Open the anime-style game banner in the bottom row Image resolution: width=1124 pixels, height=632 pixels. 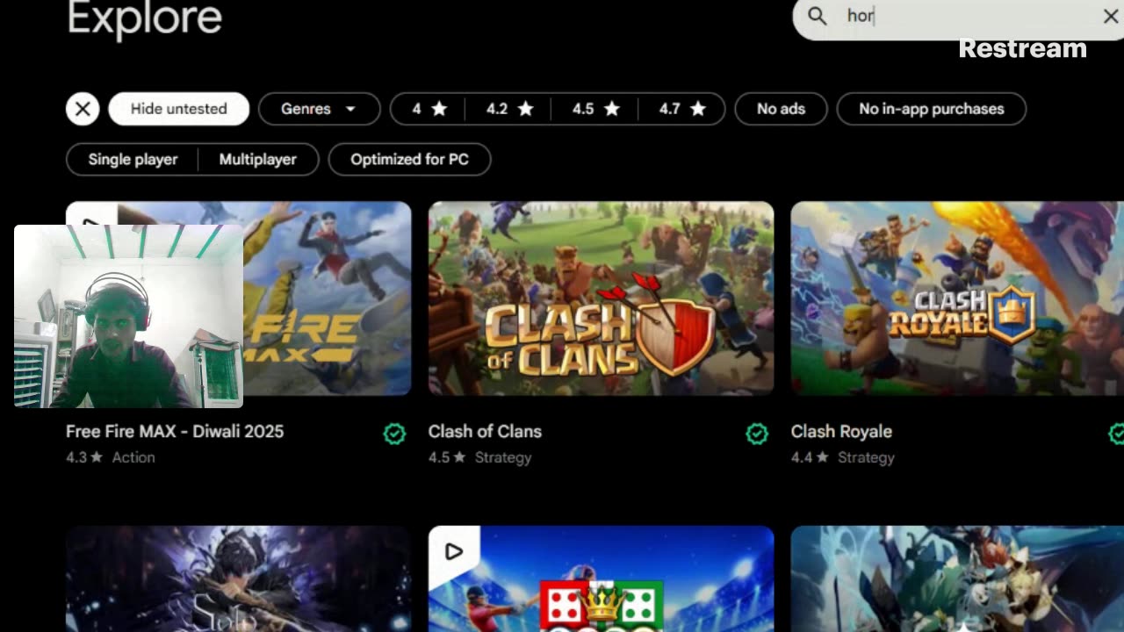point(957,579)
